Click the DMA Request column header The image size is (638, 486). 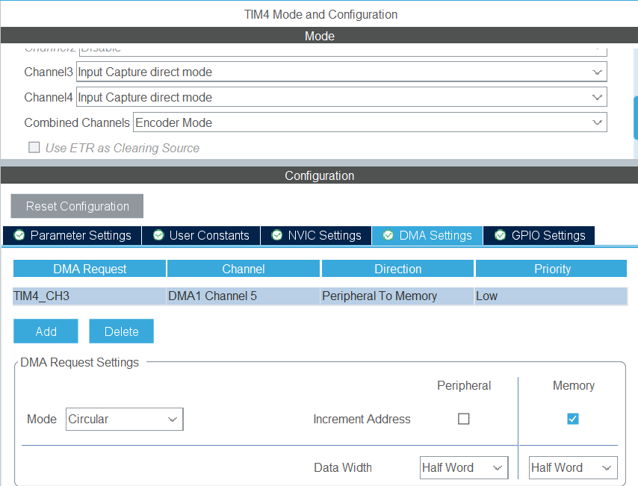click(x=90, y=269)
